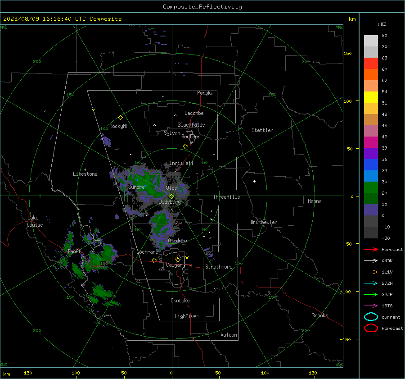Click the Composite_Reflectivity title
The image size is (405, 379).
coord(202,7)
